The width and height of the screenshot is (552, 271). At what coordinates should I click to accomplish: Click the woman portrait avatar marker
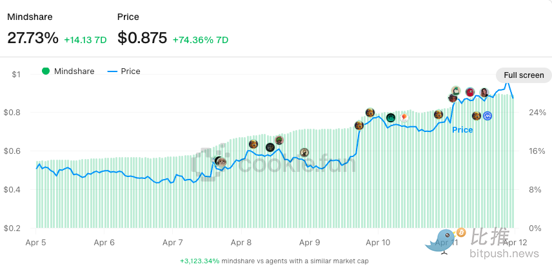coord(484,92)
